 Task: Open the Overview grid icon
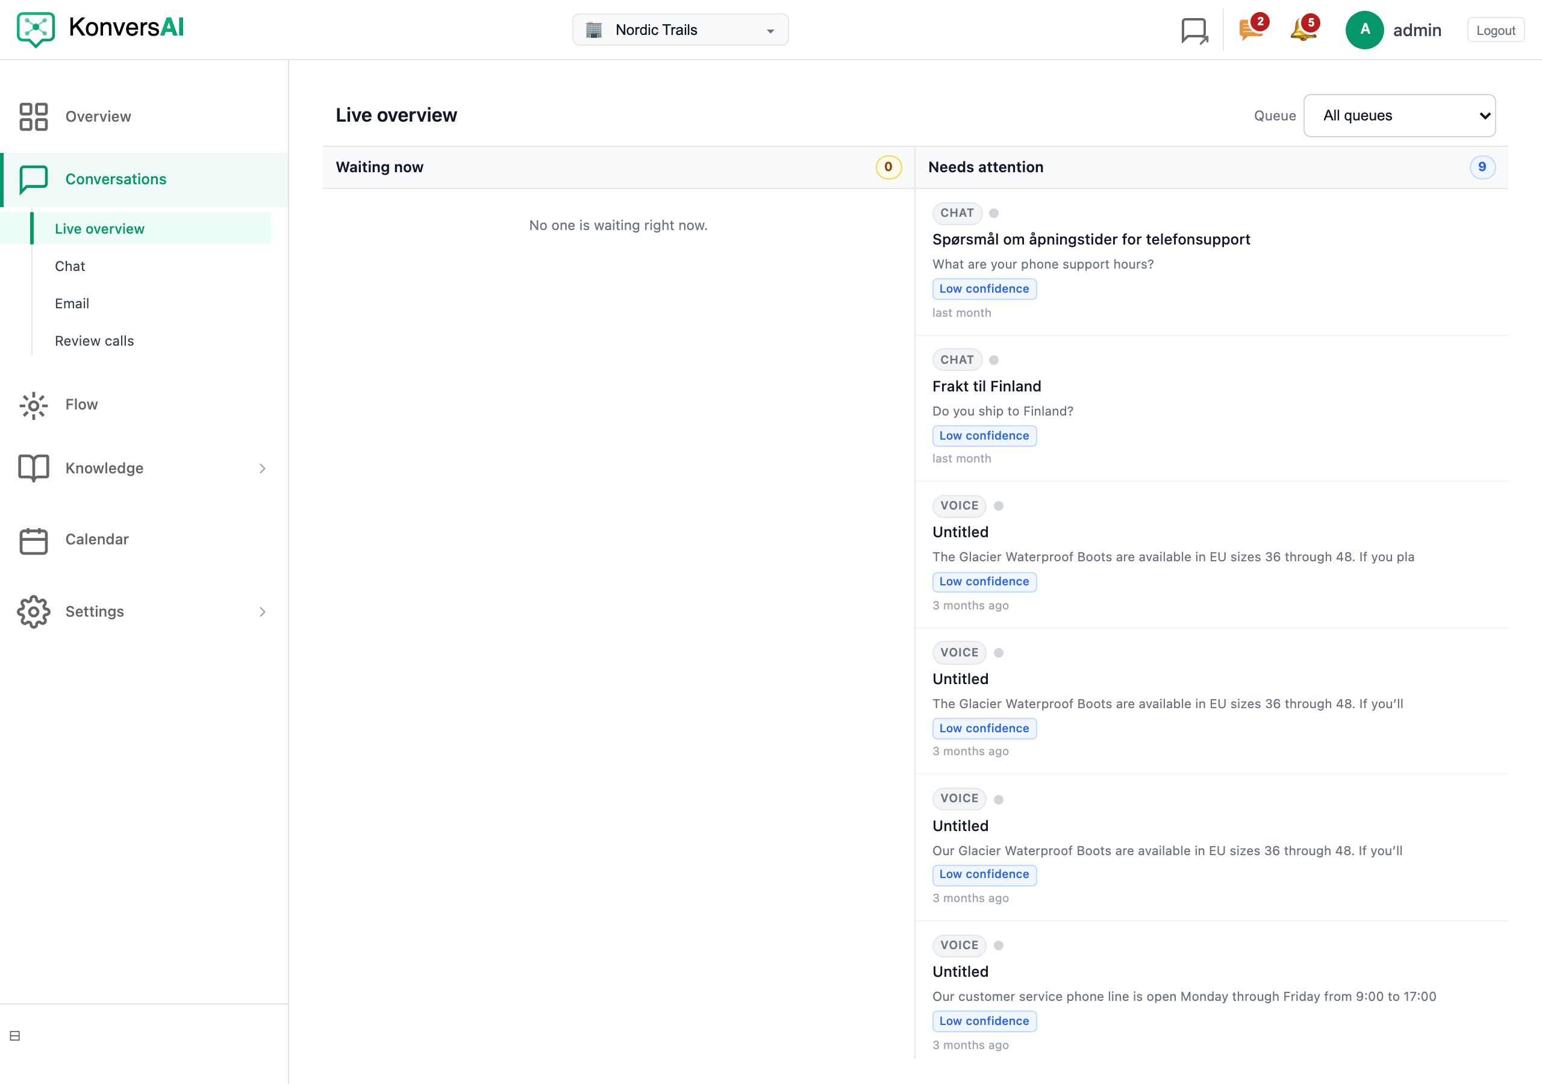point(34,116)
